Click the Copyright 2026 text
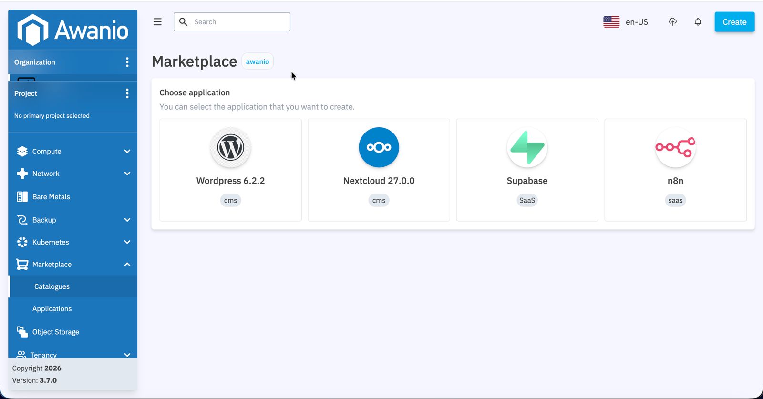This screenshot has width=763, height=399. pos(37,368)
